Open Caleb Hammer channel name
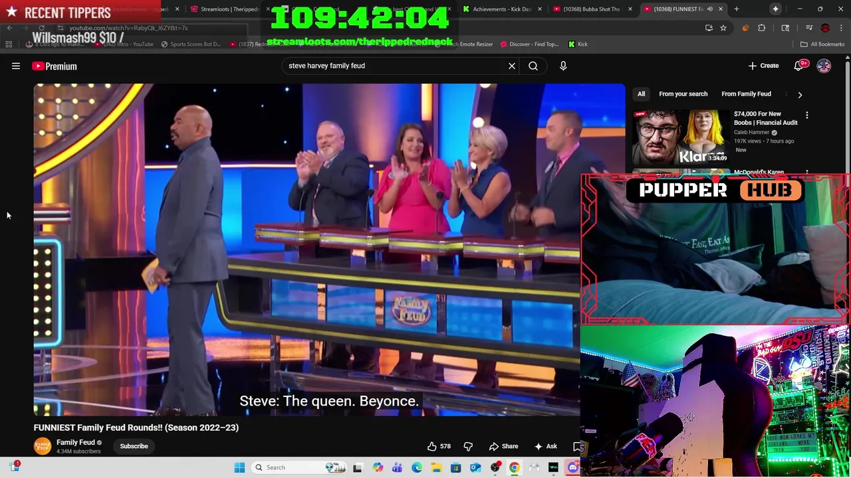 pos(751,132)
